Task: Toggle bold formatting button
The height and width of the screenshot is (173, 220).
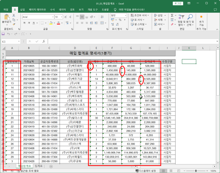Action: (24, 23)
